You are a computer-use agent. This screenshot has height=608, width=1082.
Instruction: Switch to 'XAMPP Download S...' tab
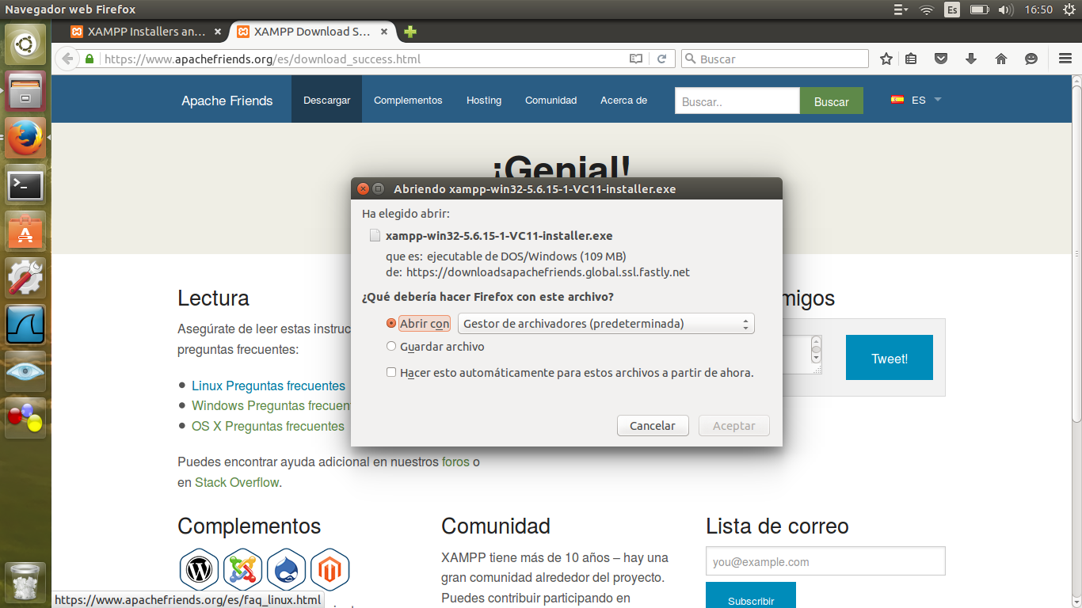point(312,32)
